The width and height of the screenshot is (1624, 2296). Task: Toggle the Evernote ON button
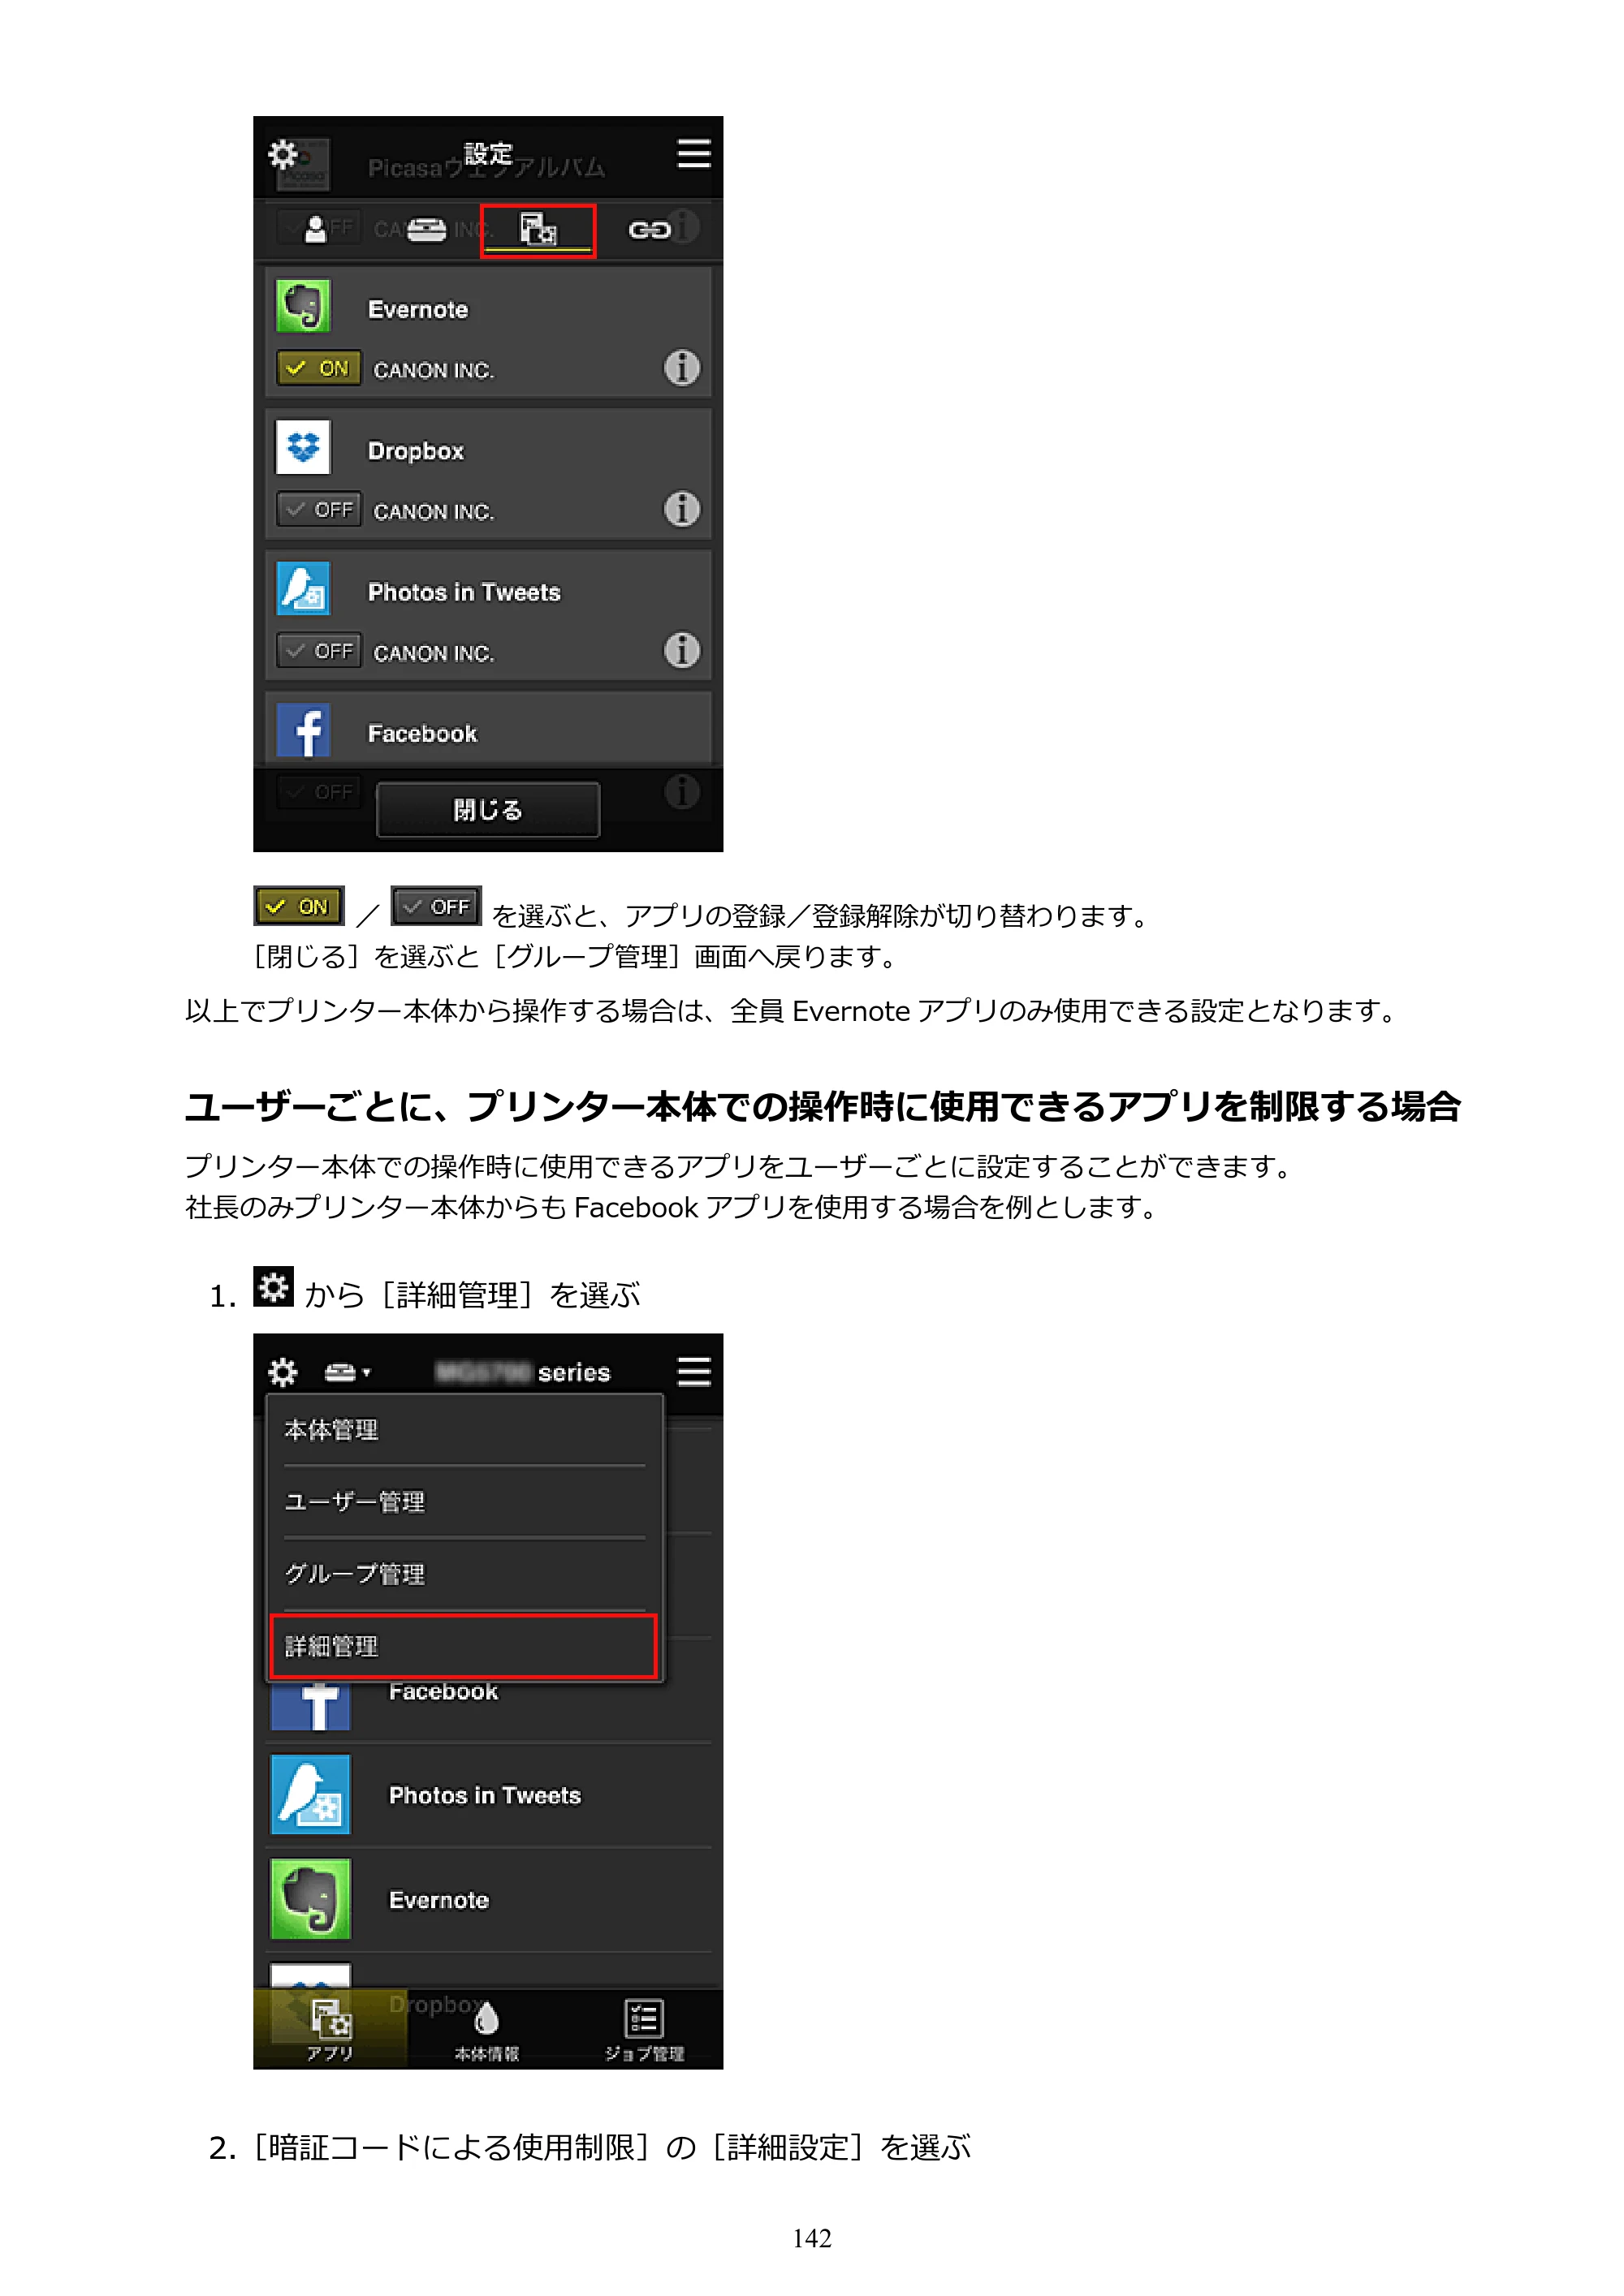point(318,369)
